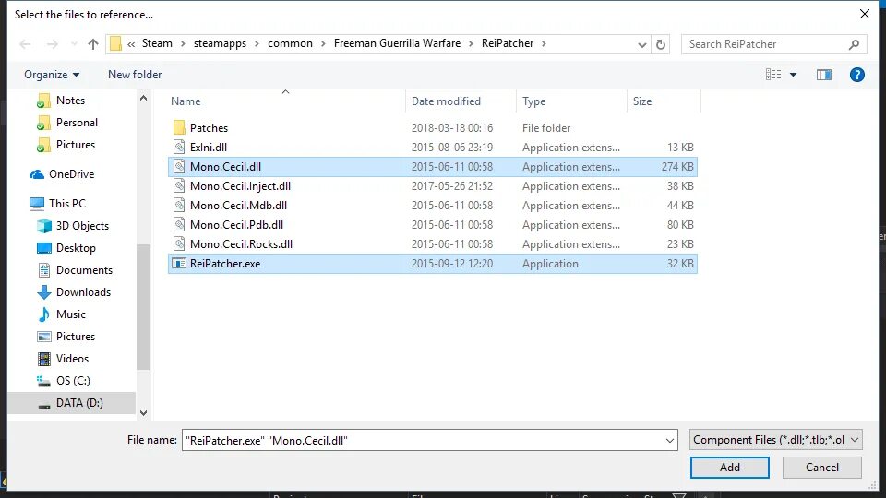Click the Add button
Screen dimensions: 886x498
click(x=729, y=467)
